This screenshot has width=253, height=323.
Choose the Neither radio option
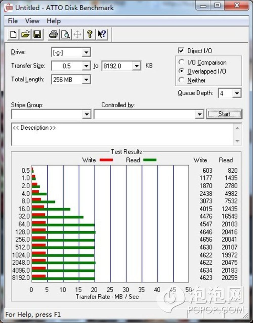point(181,80)
